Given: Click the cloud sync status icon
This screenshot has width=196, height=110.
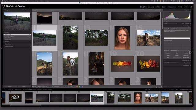Looking at the screenshot, I should 191,7.
